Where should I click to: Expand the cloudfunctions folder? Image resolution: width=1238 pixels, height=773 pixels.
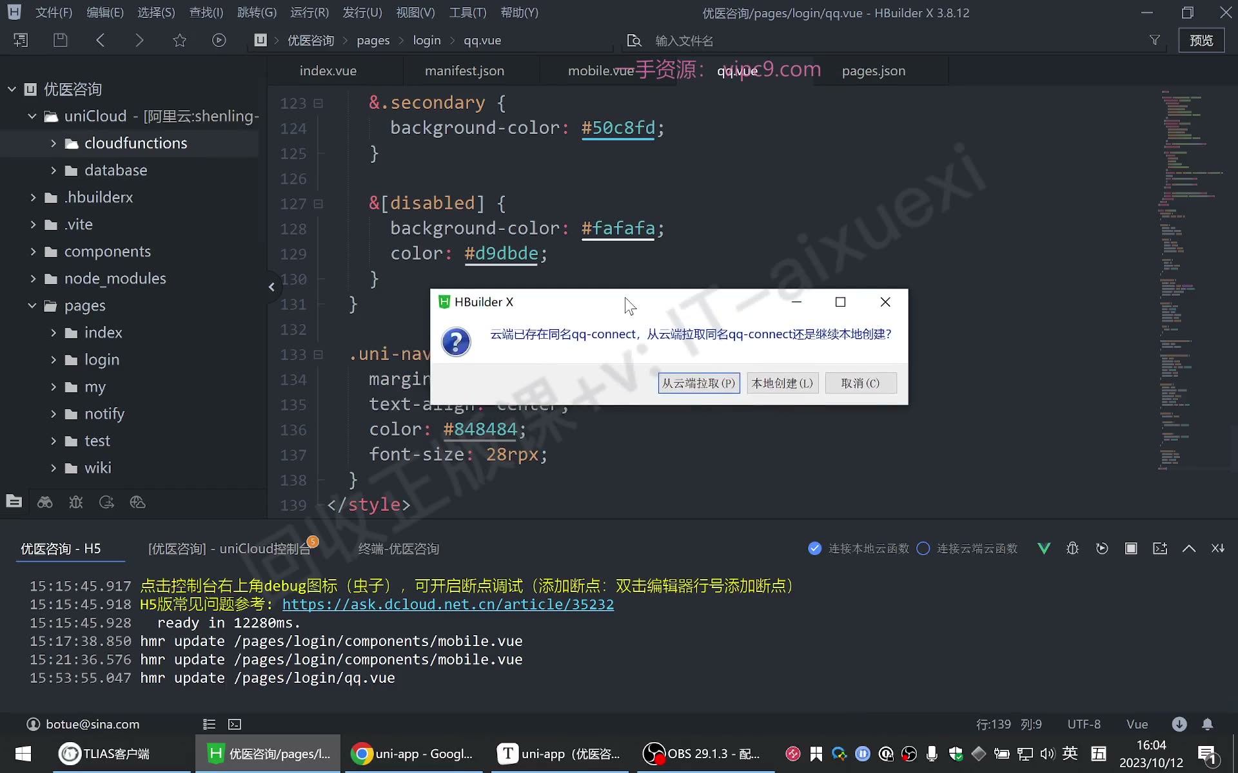click(x=54, y=143)
